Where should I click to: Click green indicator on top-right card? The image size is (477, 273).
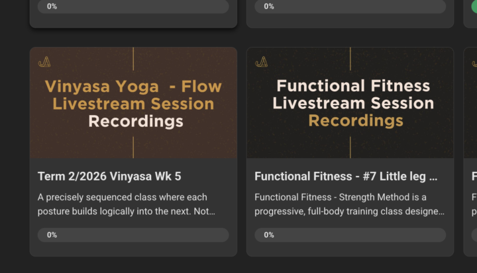474,7
